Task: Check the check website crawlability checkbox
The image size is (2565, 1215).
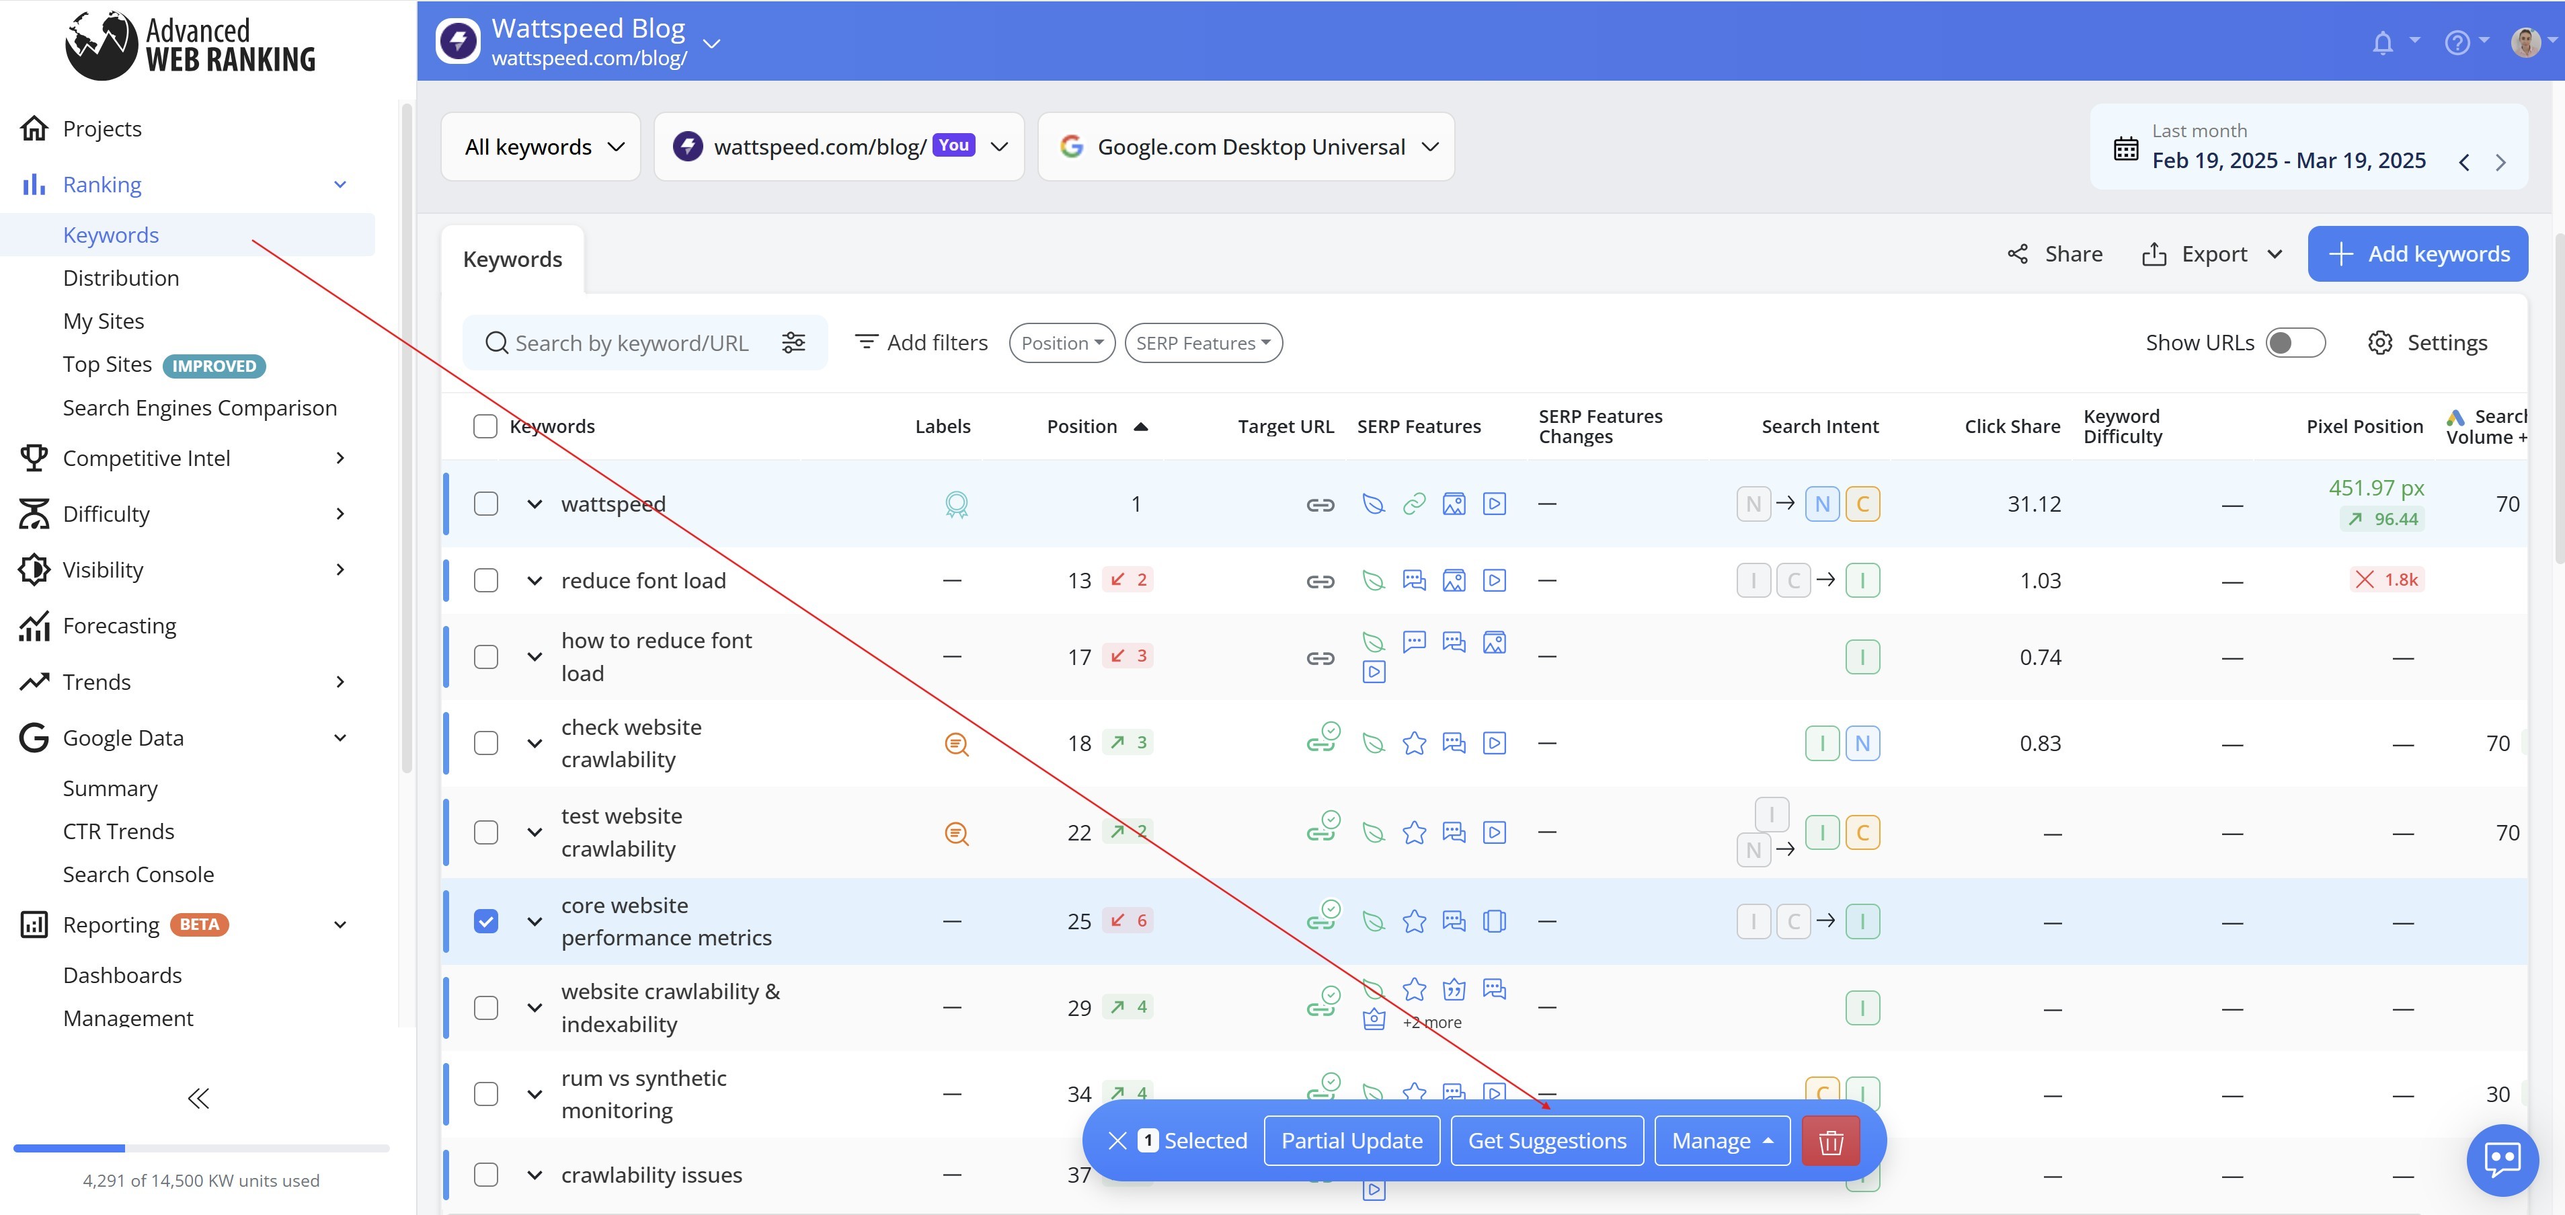Action: click(x=486, y=743)
